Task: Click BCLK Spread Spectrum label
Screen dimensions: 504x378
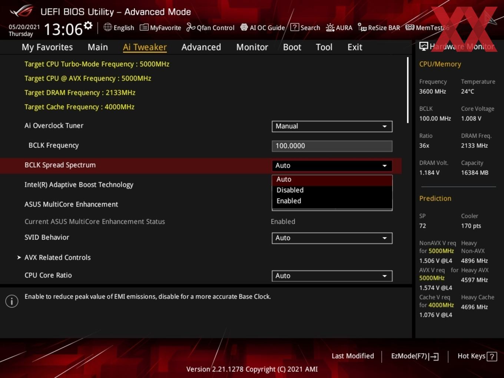Action: click(60, 165)
